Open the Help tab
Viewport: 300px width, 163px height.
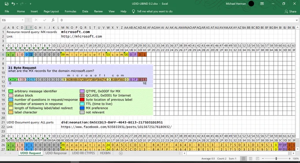pyautogui.click(x=124, y=11)
